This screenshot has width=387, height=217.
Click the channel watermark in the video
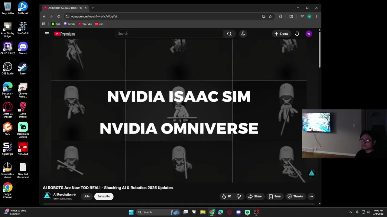[x=311, y=173]
